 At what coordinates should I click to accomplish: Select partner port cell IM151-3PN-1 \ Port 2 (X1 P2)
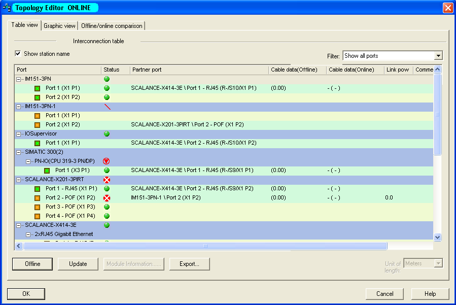166,197
